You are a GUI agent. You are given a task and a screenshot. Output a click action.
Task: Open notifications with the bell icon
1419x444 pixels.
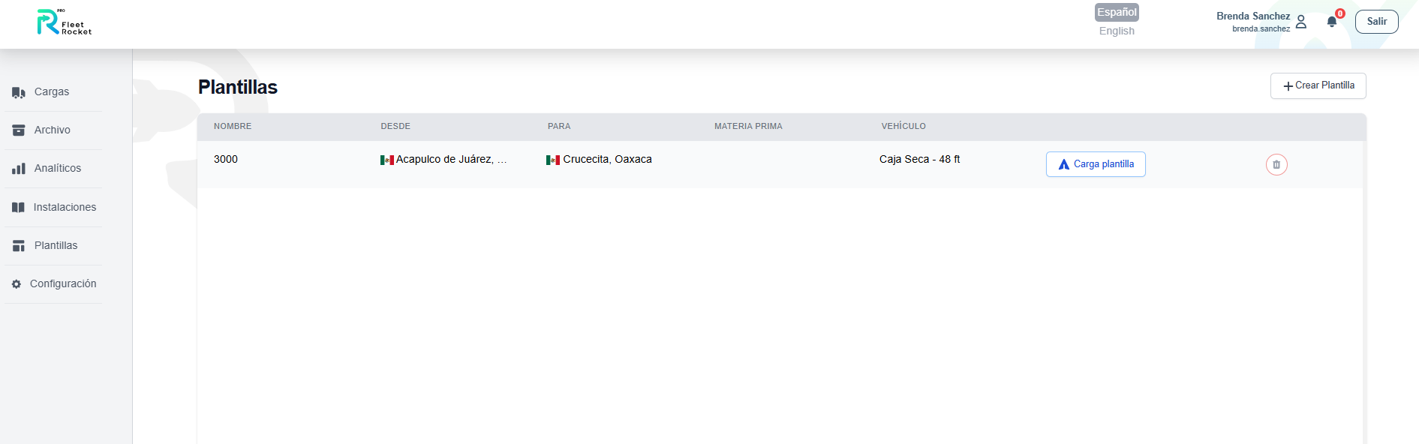[x=1332, y=22]
